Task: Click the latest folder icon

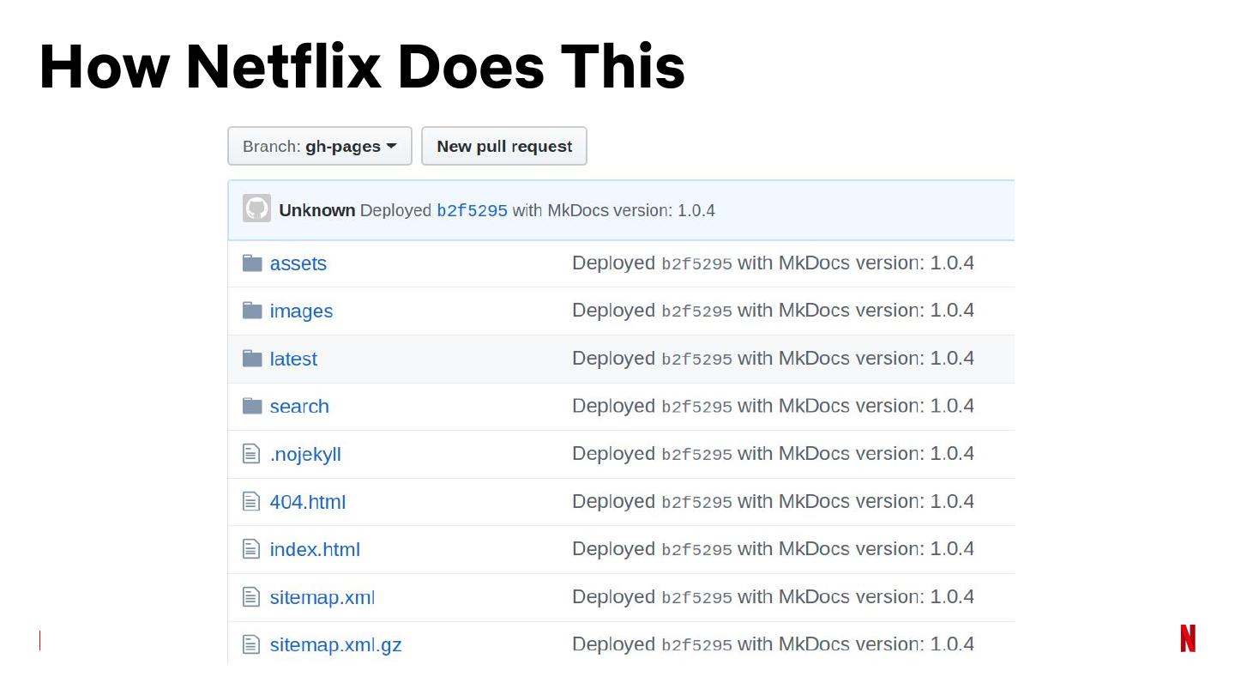Action: [x=252, y=359]
